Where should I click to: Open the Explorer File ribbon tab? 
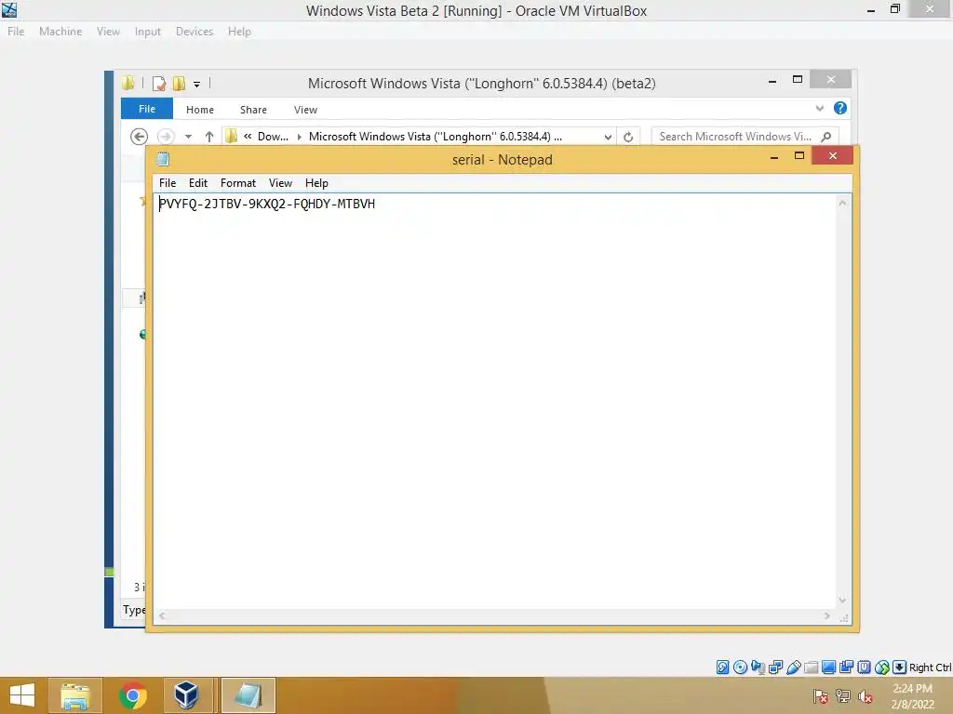tap(146, 109)
